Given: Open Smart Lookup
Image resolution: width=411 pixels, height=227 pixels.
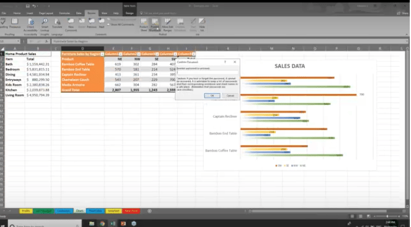Looking at the screenshot, I should click(45, 25).
